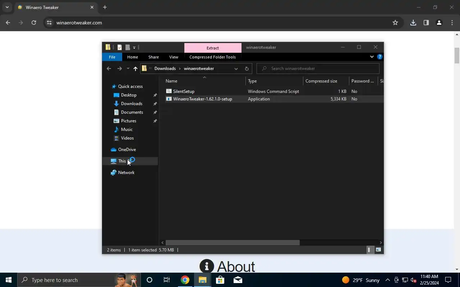Image resolution: width=460 pixels, height=287 pixels.
Task: Click the file list horizontal scrollbar
Action: tap(233, 243)
